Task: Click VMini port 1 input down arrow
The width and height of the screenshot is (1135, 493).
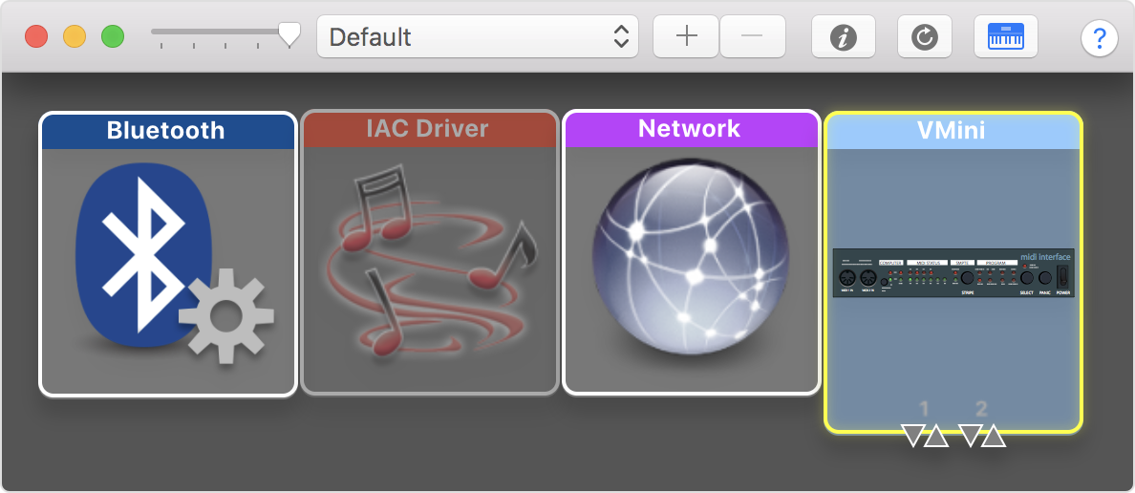Action: click(912, 436)
